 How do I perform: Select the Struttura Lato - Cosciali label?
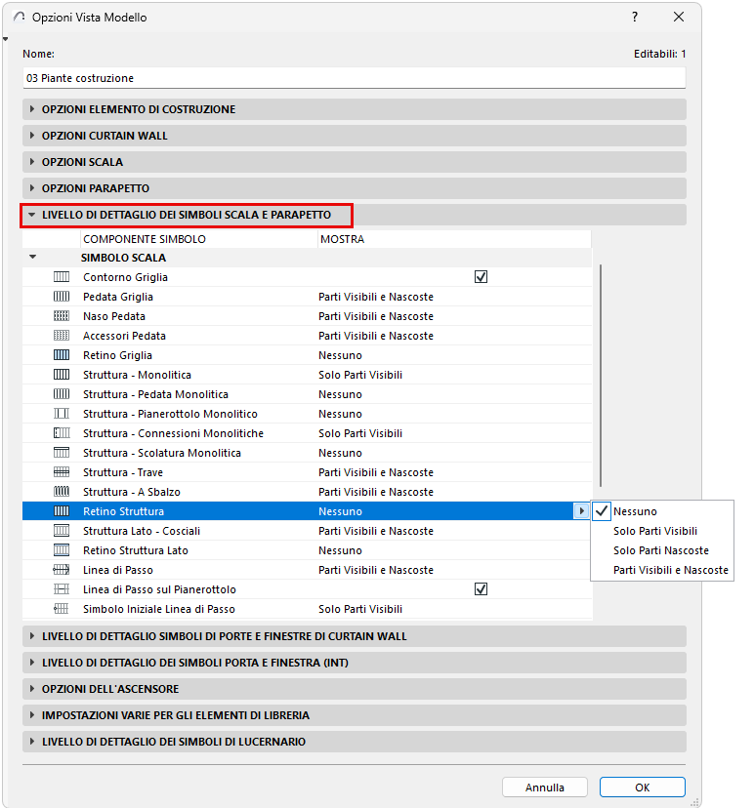pos(142,531)
